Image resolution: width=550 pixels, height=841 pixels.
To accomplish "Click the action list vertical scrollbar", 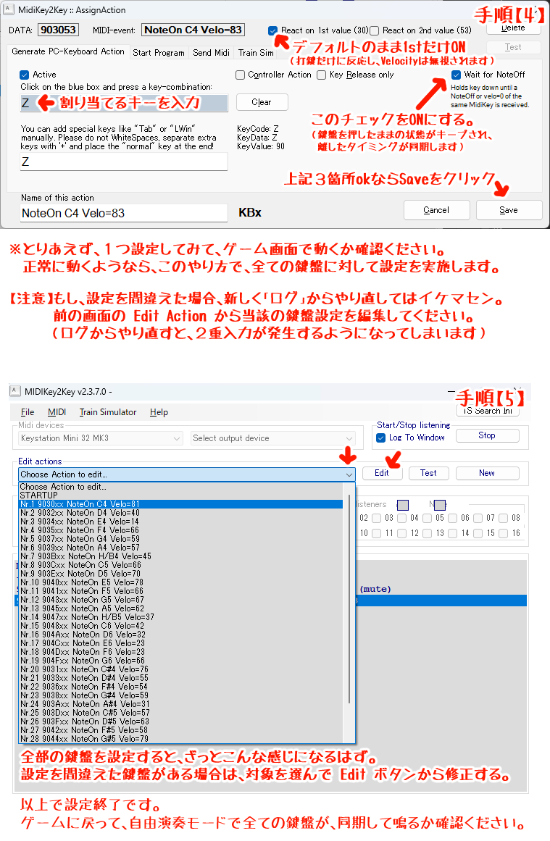I will pyautogui.click(x=349, y=600).
